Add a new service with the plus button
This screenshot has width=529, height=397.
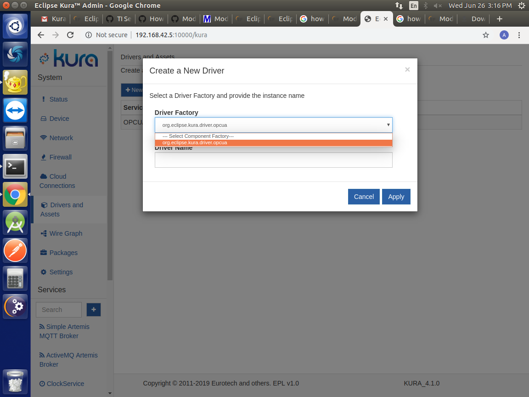tap(94, 310)
